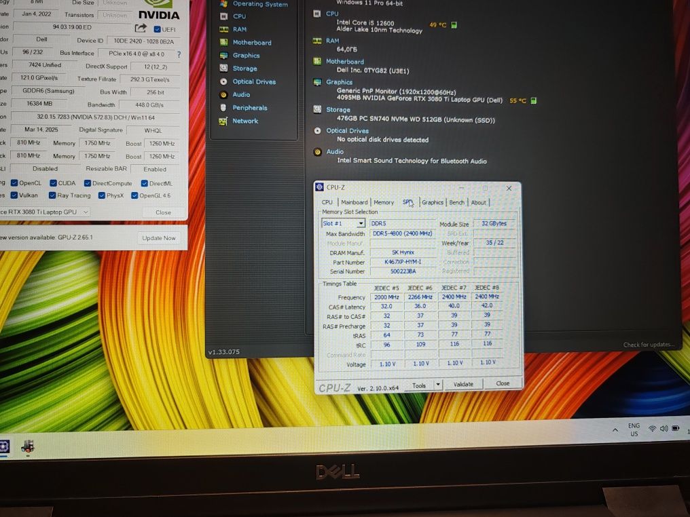Image resolution: width=690 pixels, height=517 pixels.
Task: Open the CPU summary link in Speccy
Action: click(332, 14)
